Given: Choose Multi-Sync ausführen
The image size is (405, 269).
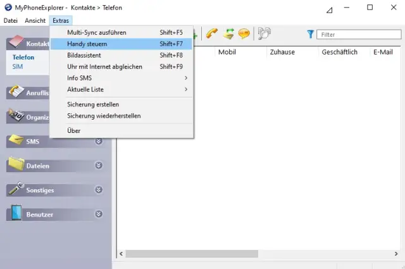Looking at the screenshot, I should (121, 32).
